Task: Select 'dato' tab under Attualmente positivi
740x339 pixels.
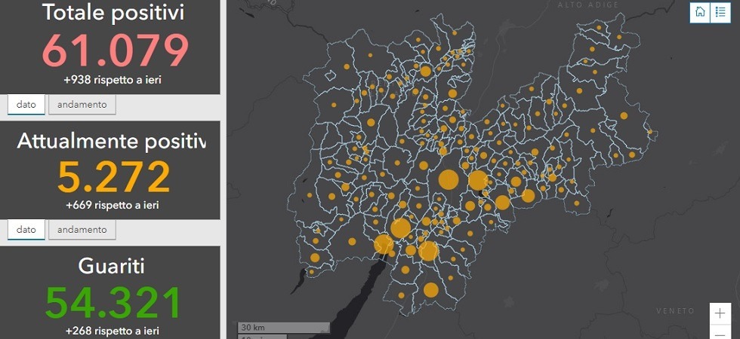Action: tap(26, 230)
